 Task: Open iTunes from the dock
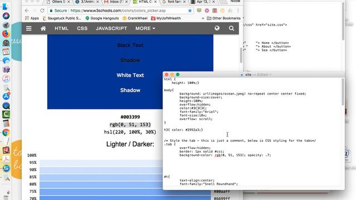6,79
